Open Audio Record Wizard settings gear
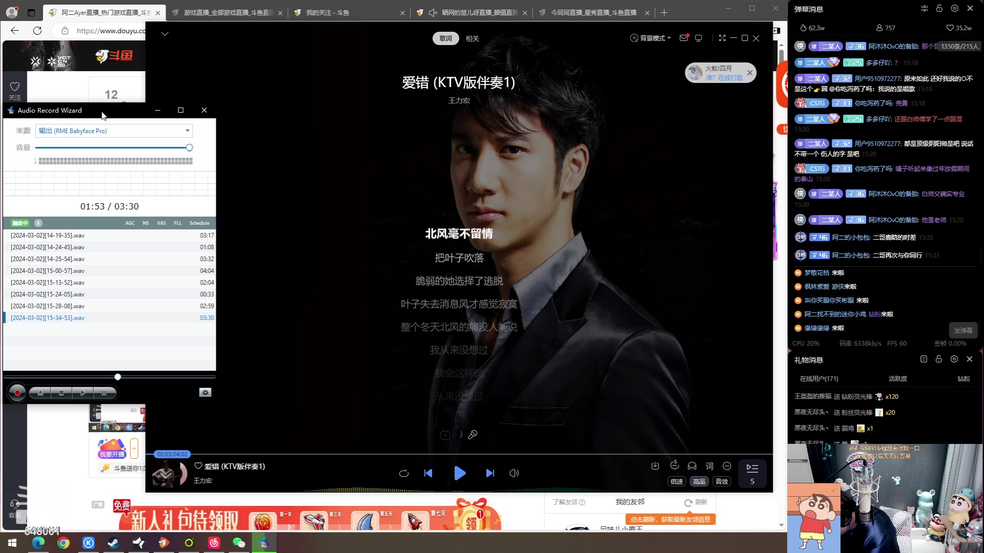This screenshot has width=984, height=553. click(205, 392)
